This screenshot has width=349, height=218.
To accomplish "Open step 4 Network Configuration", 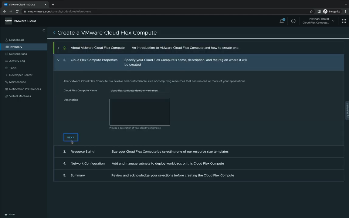I will point(198,163).
